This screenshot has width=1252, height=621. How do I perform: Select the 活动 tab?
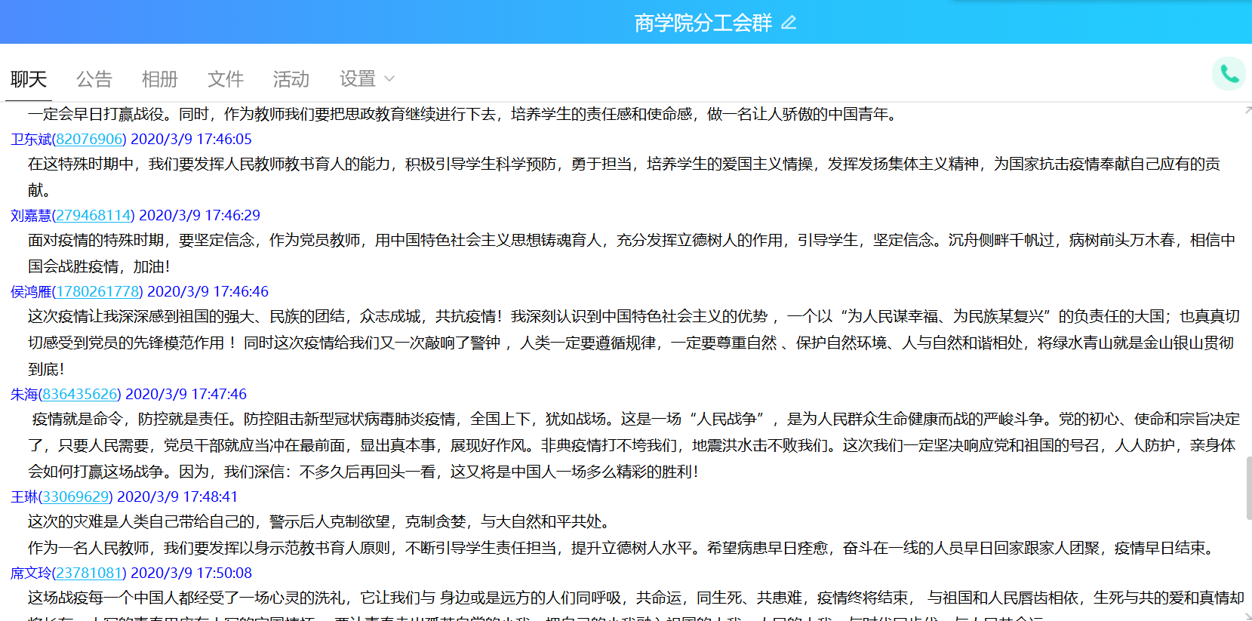(x=291, y=78)
